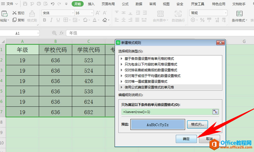This screenshot has height=152, width=254.
Task: Open the 开发工具 ribbon tab
Action: (197, 4)
